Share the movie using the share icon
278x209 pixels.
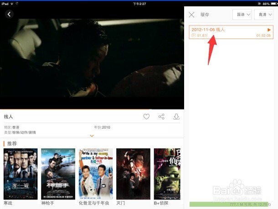tap(161, 116)
